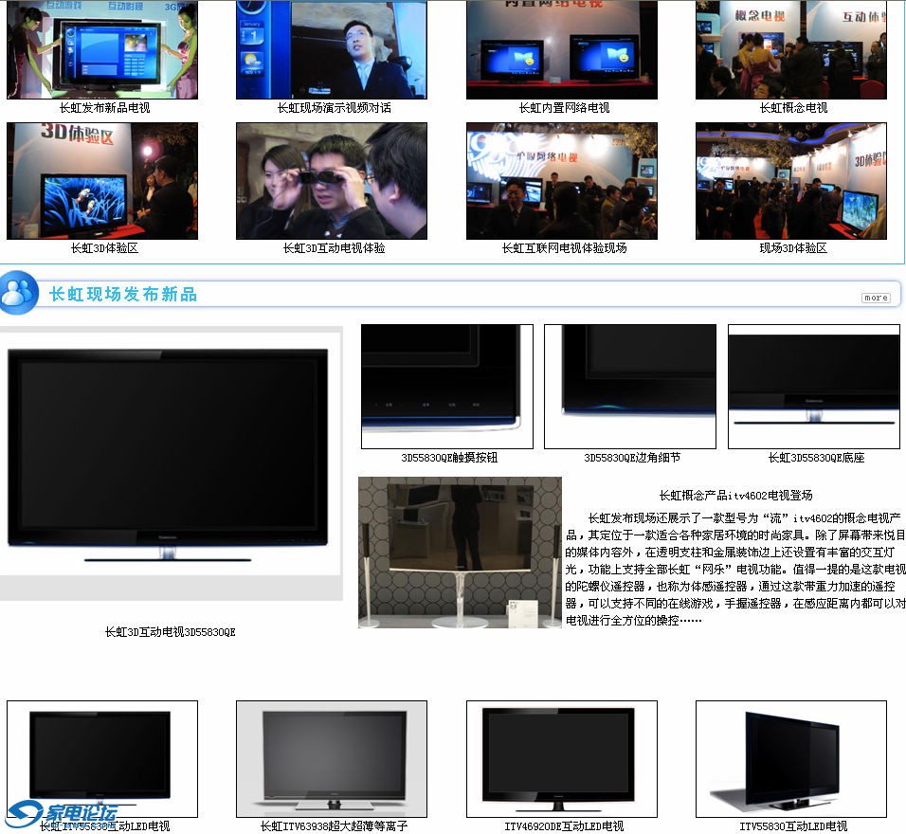View photo of man wearing 3D glasses
The width and height of the screenshot is (906, 834).
(x=332, y=180)
